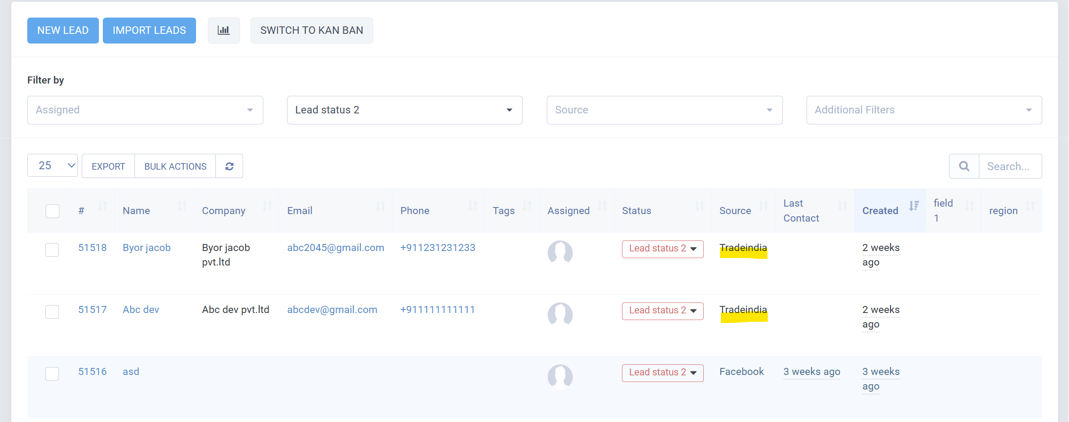The image size is (1069, 422).
Task: Sort leads by the Name column icon
Action: (182, 207)
